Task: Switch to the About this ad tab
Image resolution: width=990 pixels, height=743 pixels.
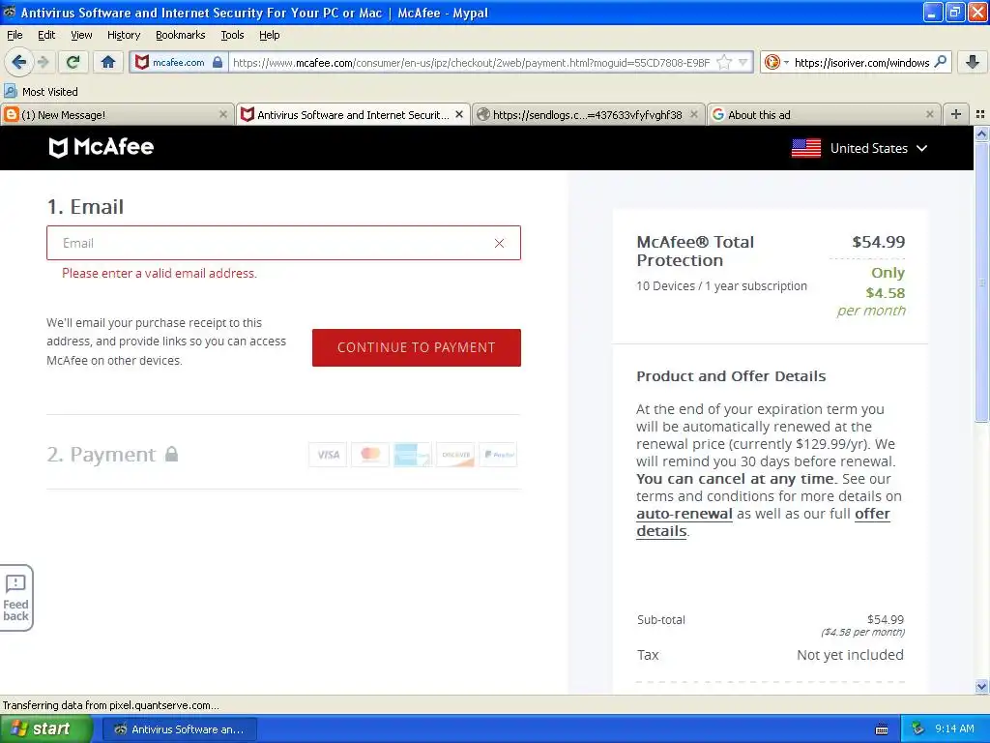Action: coord(823,115)
